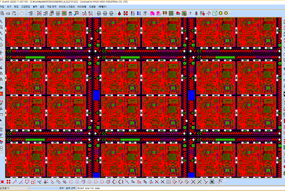
Task: Open the 작업 영역 menu
Action: pyautogui.click(x=52, y=7)
